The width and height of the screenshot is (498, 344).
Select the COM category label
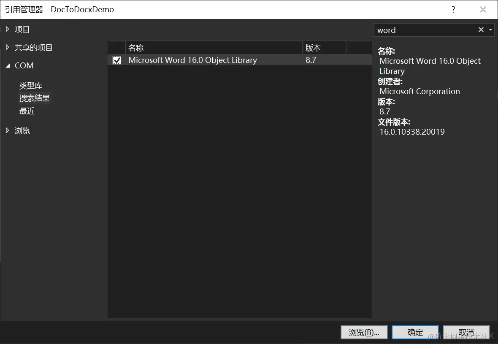(24, 65)
